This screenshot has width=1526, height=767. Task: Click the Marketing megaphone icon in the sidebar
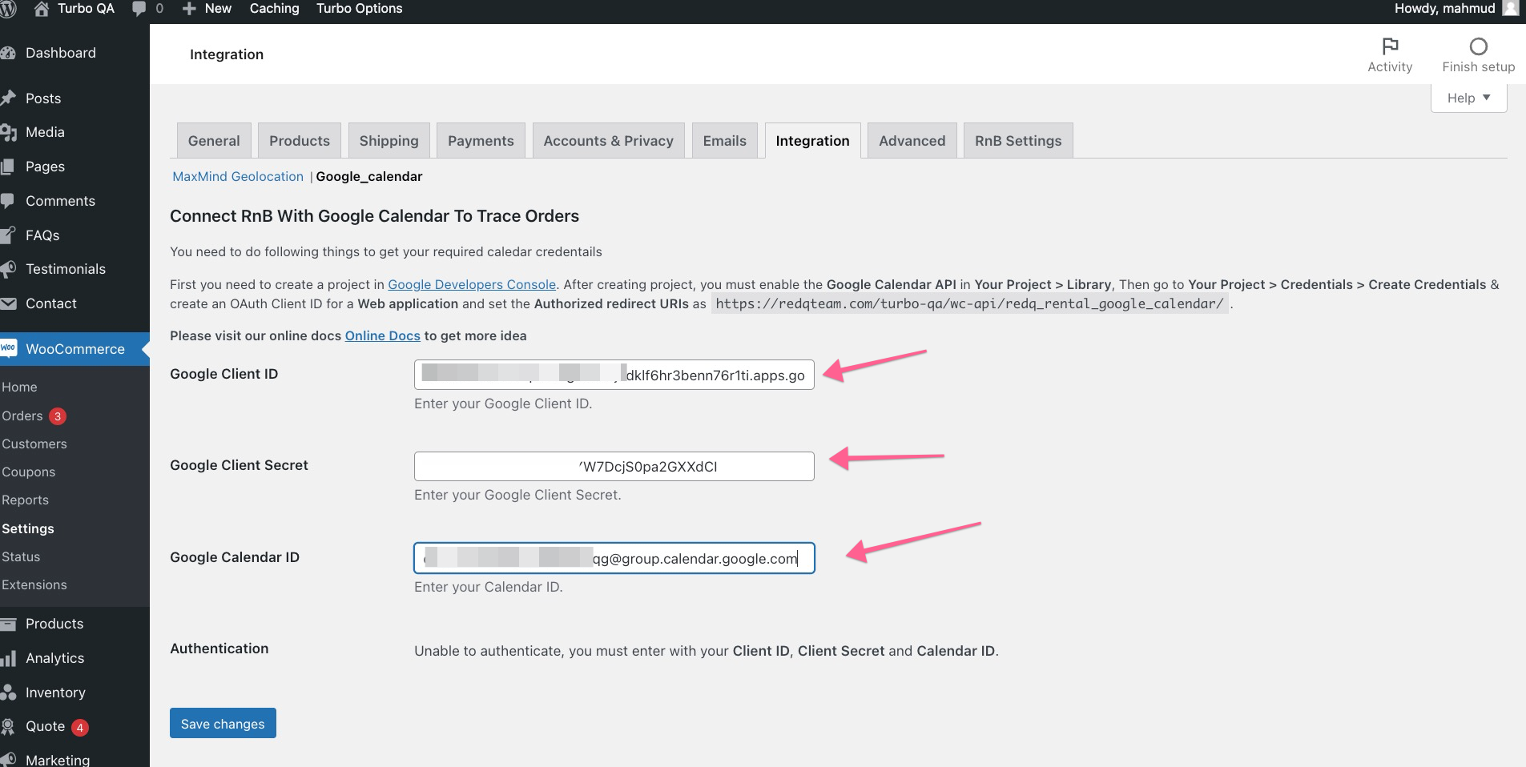click(8, 760)
